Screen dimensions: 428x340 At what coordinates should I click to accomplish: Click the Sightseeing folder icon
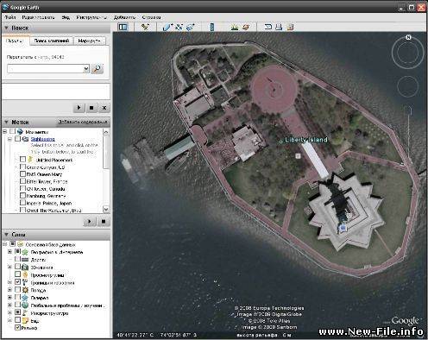click(x=26, y=139)
